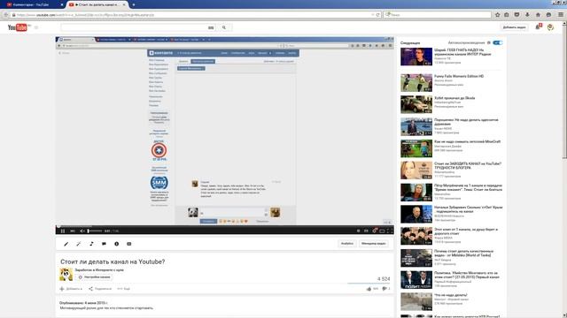Image resolution: width=567 pixels, height=318 pixels.
Task: Click autoplay info icon beside switch
Action: [x=489, y=42]
